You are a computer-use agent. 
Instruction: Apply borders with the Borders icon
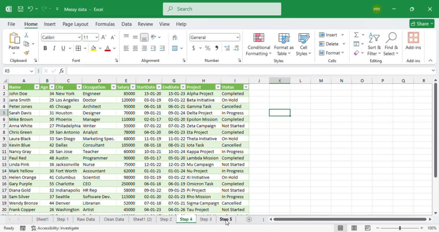[x=79, y=48]
